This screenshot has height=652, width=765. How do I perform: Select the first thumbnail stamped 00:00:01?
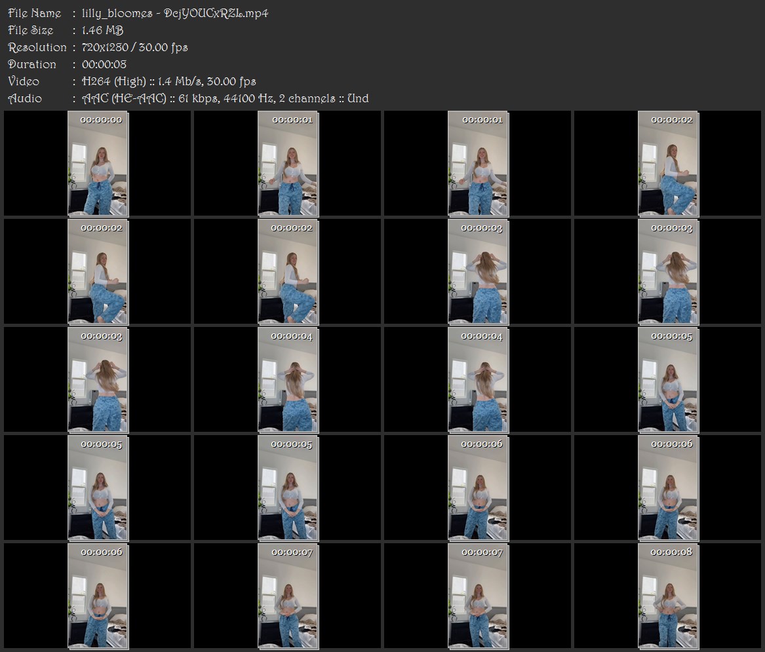288,164
